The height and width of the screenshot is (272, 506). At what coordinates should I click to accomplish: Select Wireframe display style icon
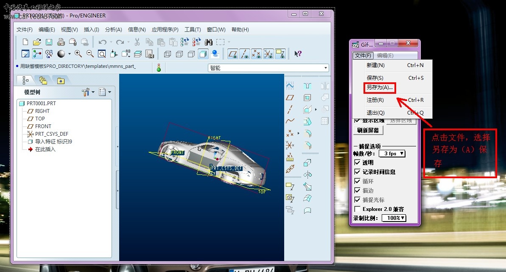pyautogui.click(x=168, y=54)
